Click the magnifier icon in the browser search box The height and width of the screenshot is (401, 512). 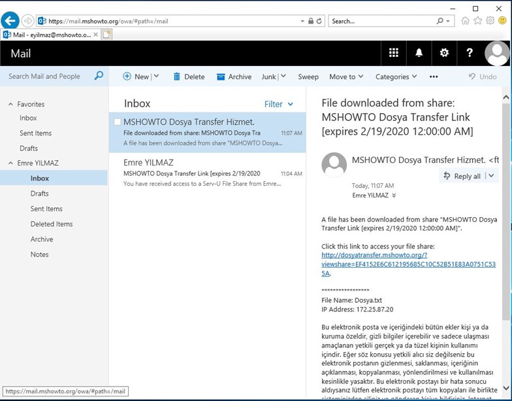[x=440, y=21]
